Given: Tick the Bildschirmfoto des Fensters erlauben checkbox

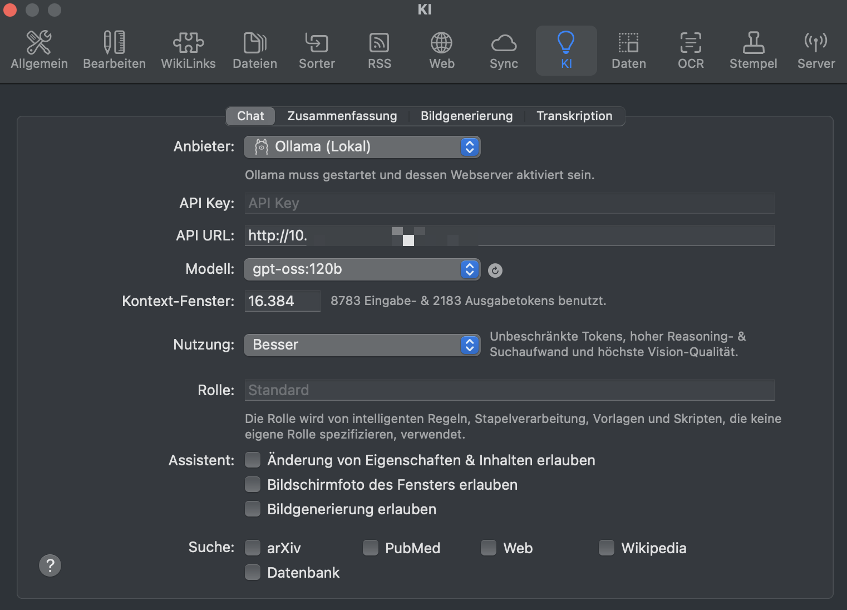Looking at the screenshot, I should [x=253, y=484].
